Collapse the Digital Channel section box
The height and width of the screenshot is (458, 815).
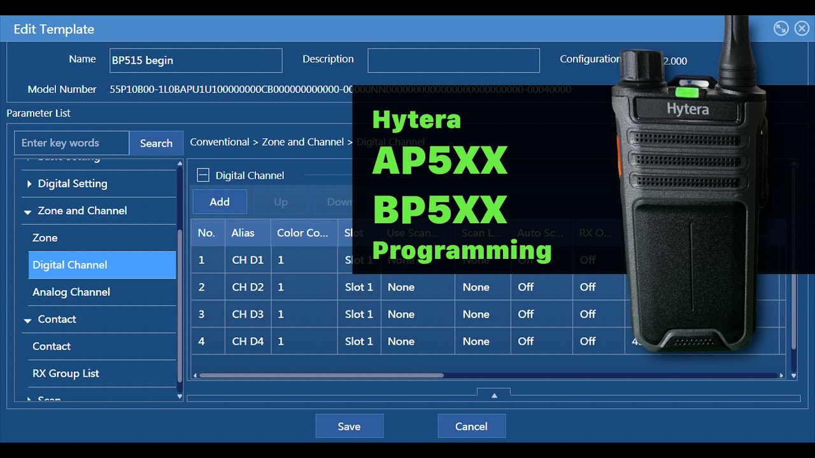point(202,176)
